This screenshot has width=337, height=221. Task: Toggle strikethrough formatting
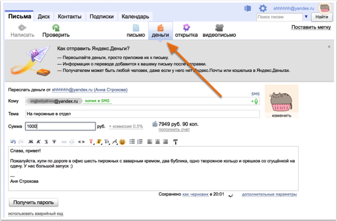point(54,141)
